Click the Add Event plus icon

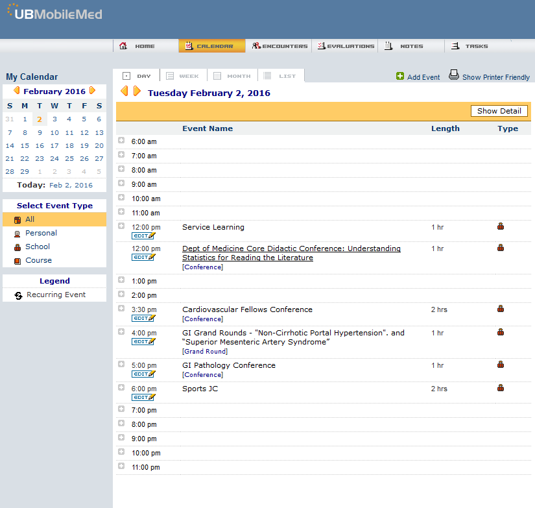pos(400,77)
